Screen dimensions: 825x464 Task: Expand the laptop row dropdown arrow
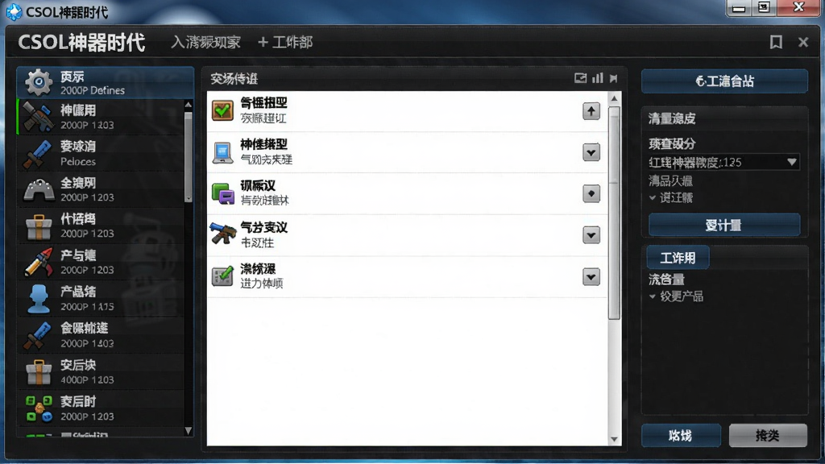[591, 152]
